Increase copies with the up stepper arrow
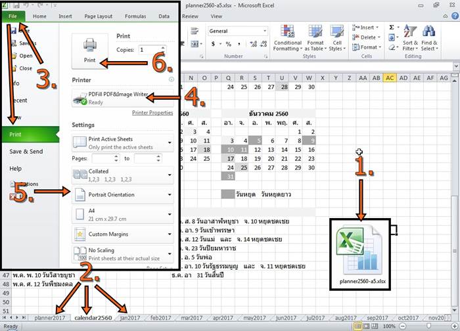Screen dimensions: 460x331 (163, 47)
